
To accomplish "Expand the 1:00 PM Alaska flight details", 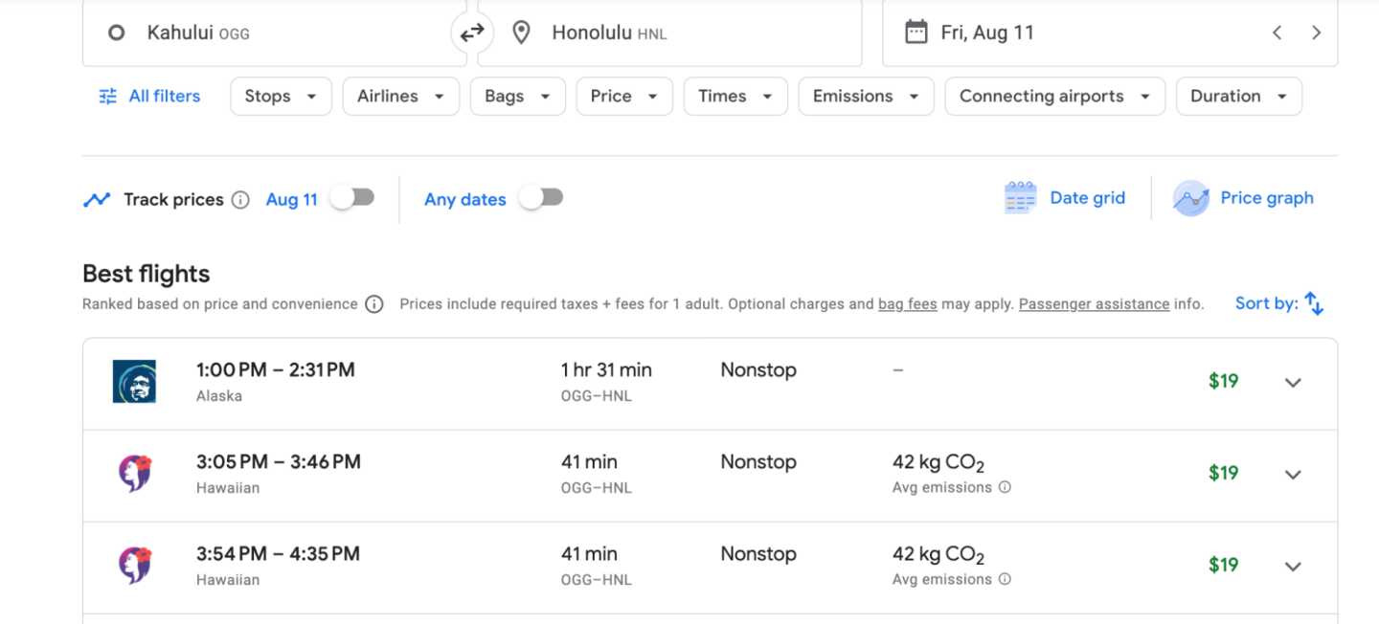I will [1293, 383].
